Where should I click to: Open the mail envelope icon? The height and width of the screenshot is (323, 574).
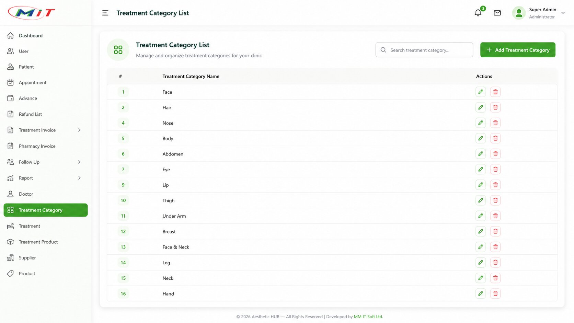[x=497, y=13]
